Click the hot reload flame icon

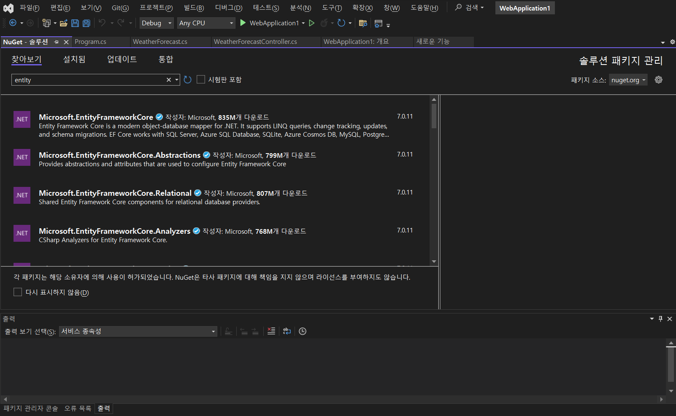coord(324,23)
